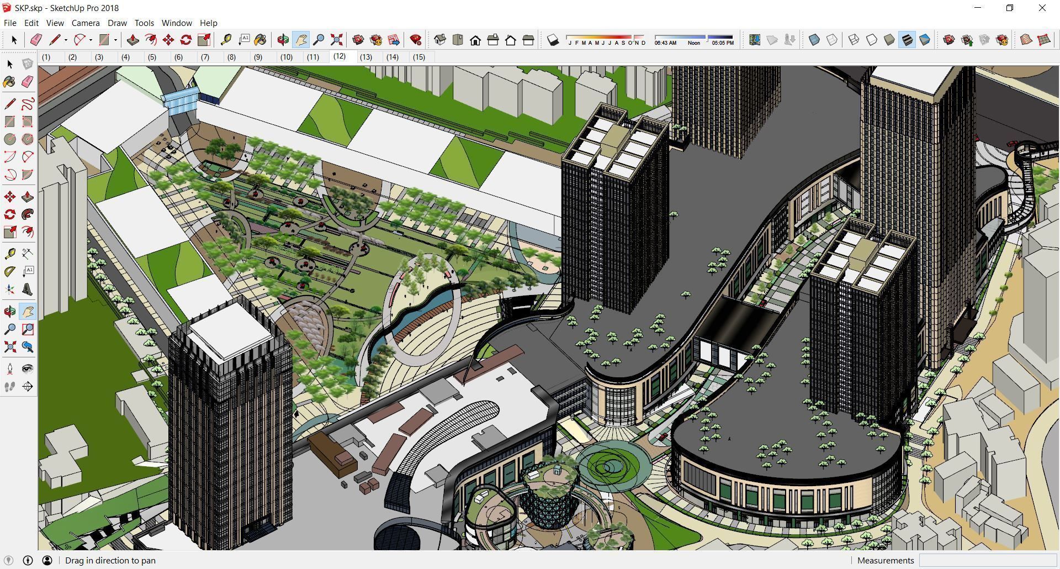The width and height of the screenshot is (1060, 569).
Task: Click the Previous view icon
Action: (x=28, y=347)
